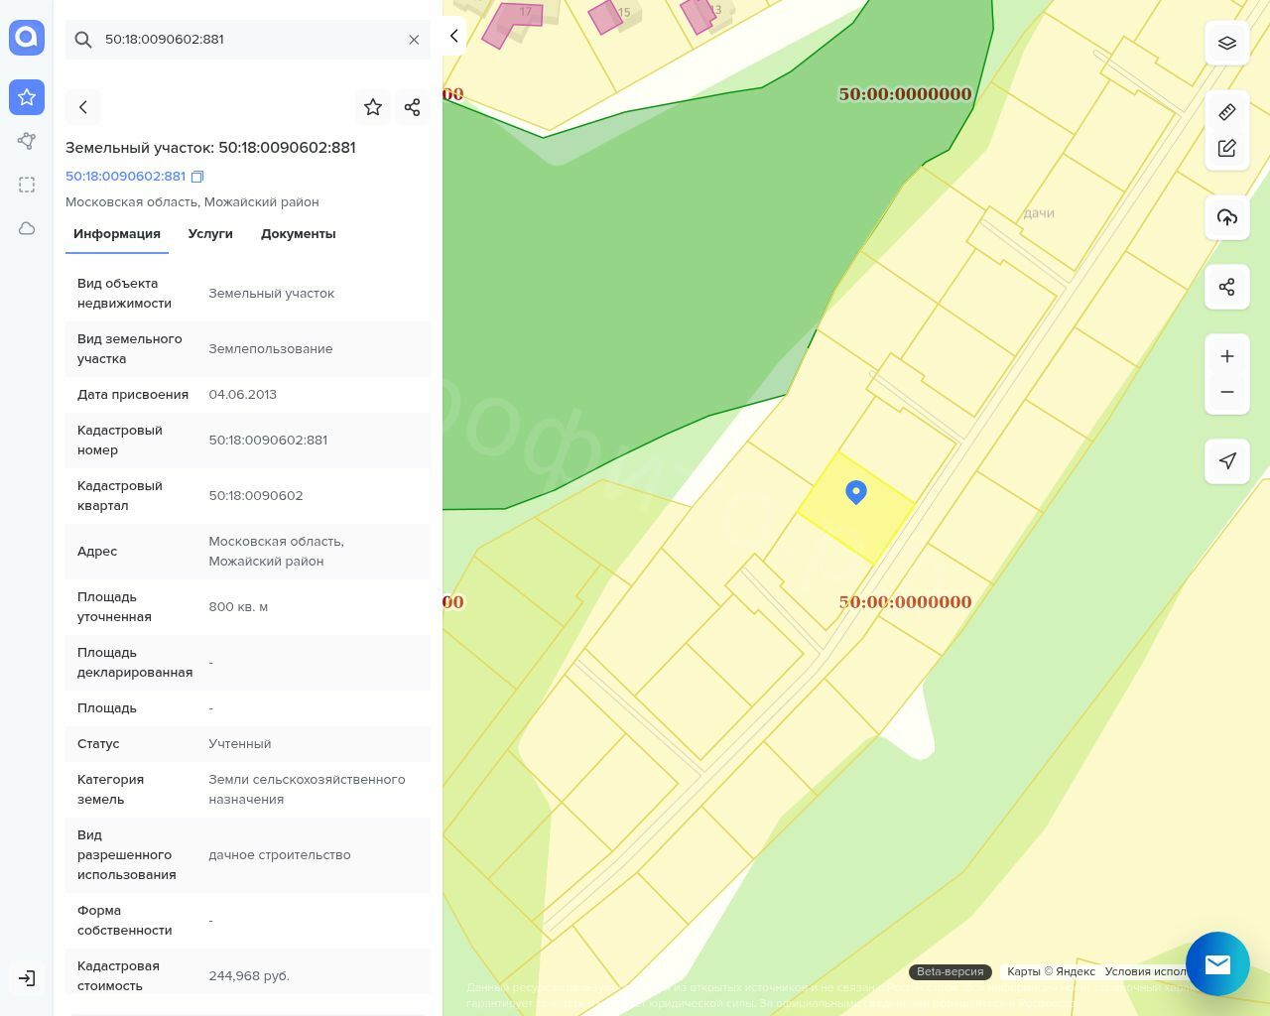Activate the draw/edit tool on map
1270x1016 pixels.
coord(1227,148)
